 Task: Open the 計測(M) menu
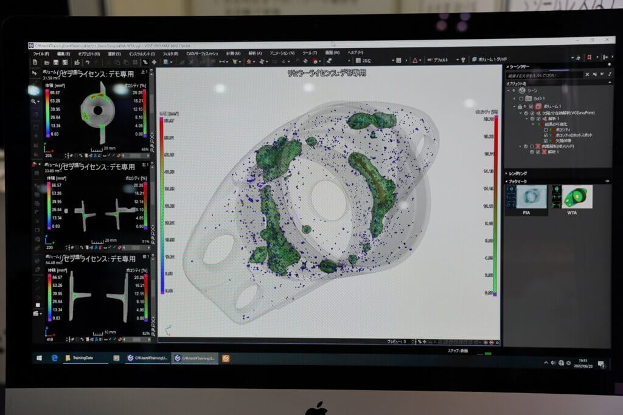233,53
